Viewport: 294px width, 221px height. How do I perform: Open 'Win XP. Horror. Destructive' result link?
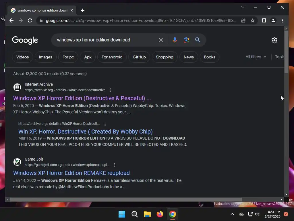point(86,132)
